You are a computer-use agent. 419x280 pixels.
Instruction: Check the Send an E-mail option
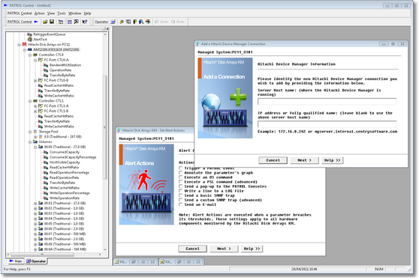pos(181,204)
